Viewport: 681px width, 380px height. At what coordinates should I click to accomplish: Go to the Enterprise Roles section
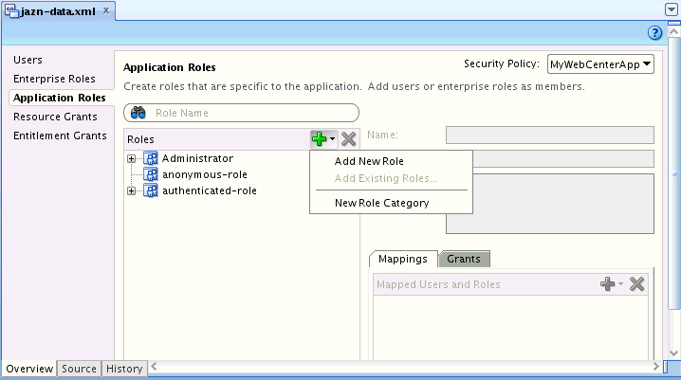click(x=54, y=79)
